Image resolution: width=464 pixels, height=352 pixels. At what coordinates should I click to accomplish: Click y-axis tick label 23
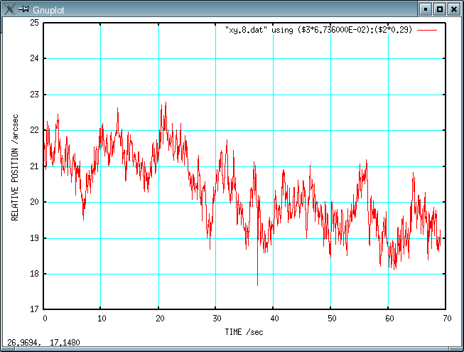click(34, 95)
